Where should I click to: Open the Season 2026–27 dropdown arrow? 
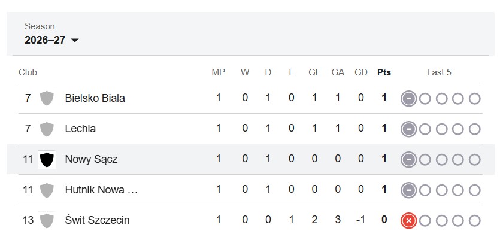pos(75,40)
